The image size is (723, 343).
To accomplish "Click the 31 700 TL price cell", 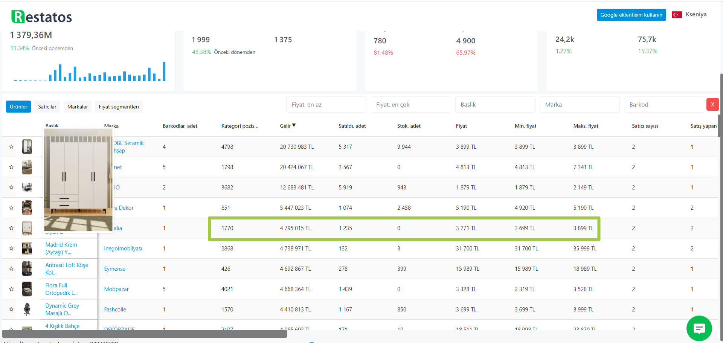I will click(467, 248).
